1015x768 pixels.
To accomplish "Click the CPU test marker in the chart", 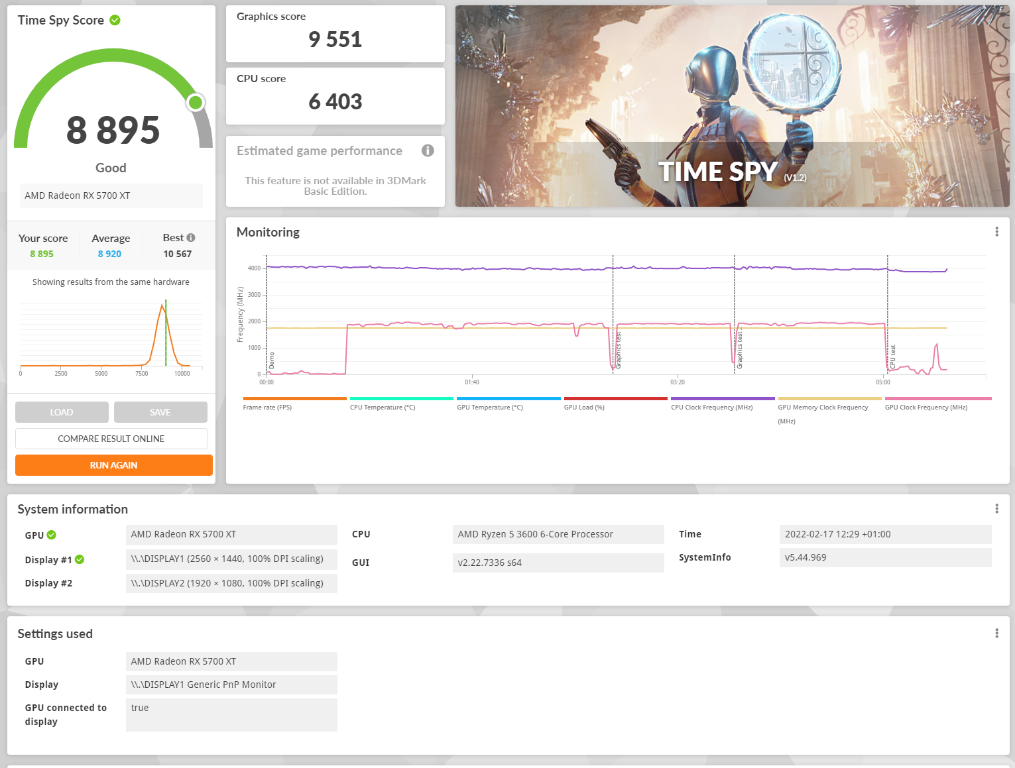I will pos(893,357).
